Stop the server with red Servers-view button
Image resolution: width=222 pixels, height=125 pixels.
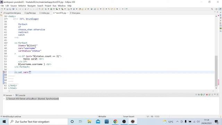tap(207, 94)
